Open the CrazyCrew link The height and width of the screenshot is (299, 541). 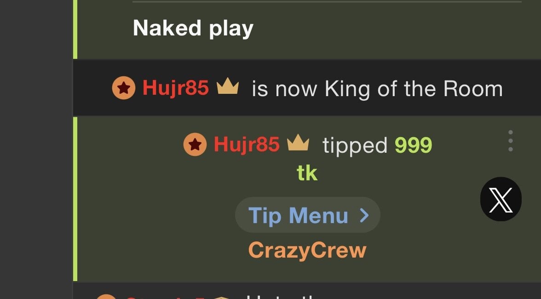307,250
